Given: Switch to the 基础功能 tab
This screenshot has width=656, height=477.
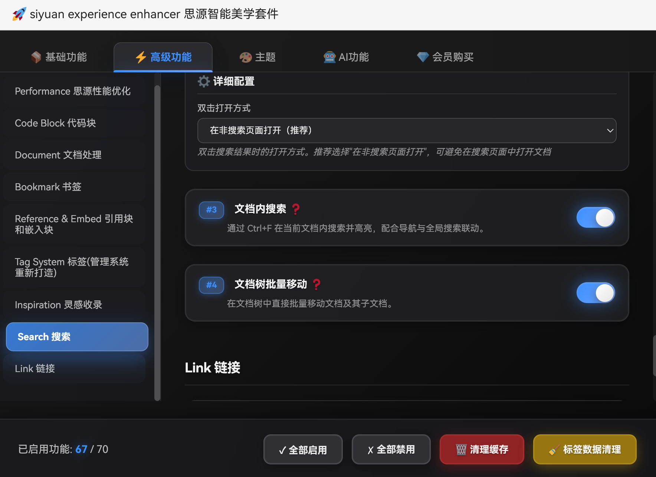Looking at the screenshot, I should [x=59, y=57].
